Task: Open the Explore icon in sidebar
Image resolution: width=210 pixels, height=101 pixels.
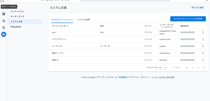Action: (4, 21)
